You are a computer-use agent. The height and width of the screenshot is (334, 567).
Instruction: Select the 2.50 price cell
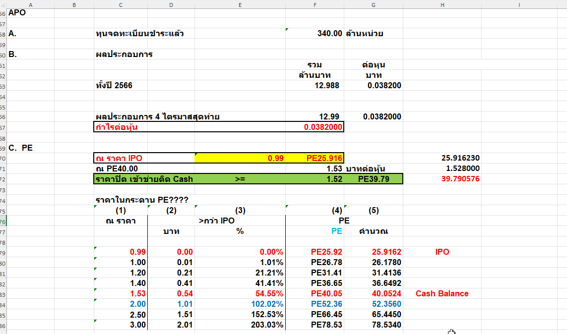(x=121, y=315)
